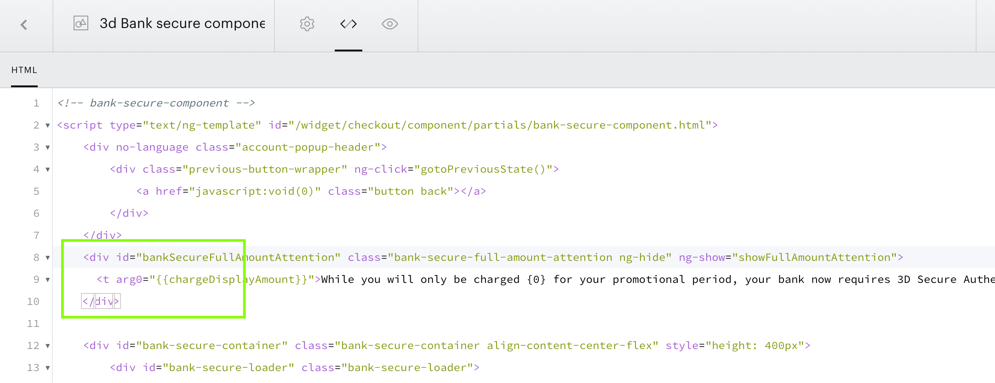
Task: Open the settings gear icon
Action: pos(307,24)
